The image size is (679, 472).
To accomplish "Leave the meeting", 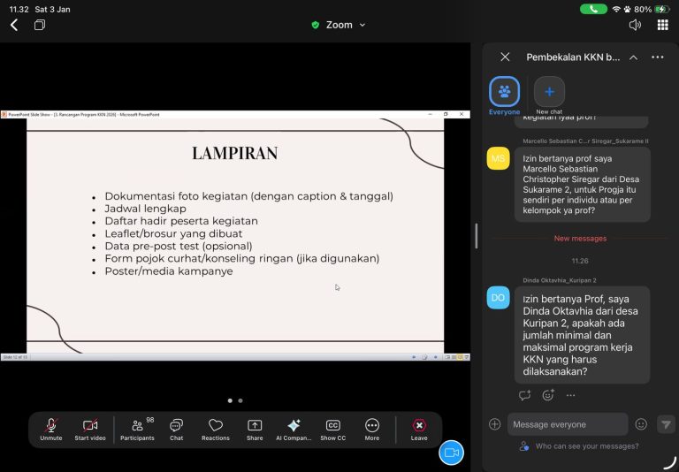I will point(419,429).
